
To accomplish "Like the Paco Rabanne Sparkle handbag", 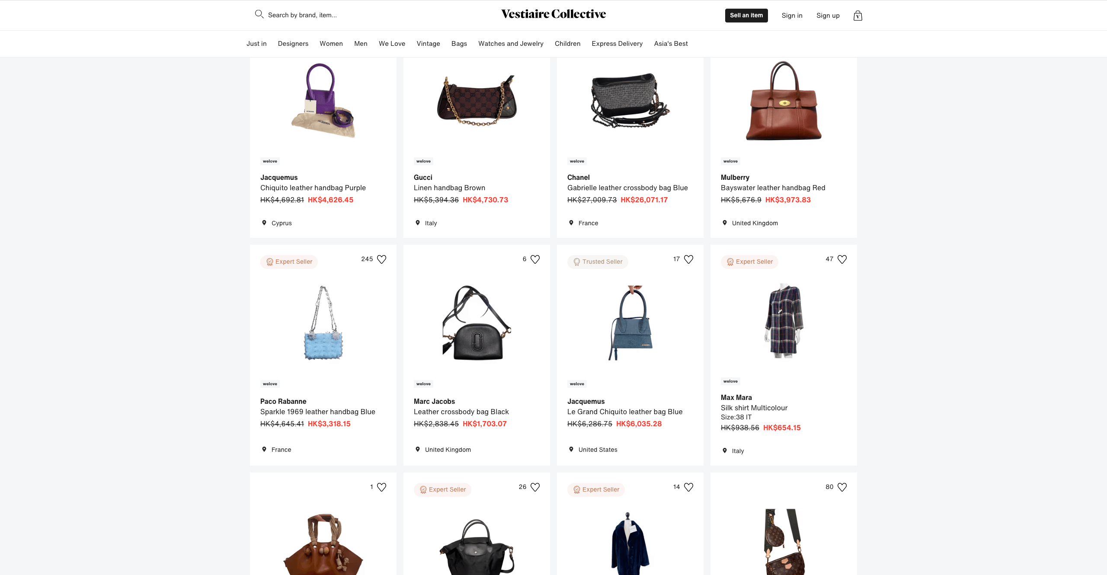I will tap(381, 259).
